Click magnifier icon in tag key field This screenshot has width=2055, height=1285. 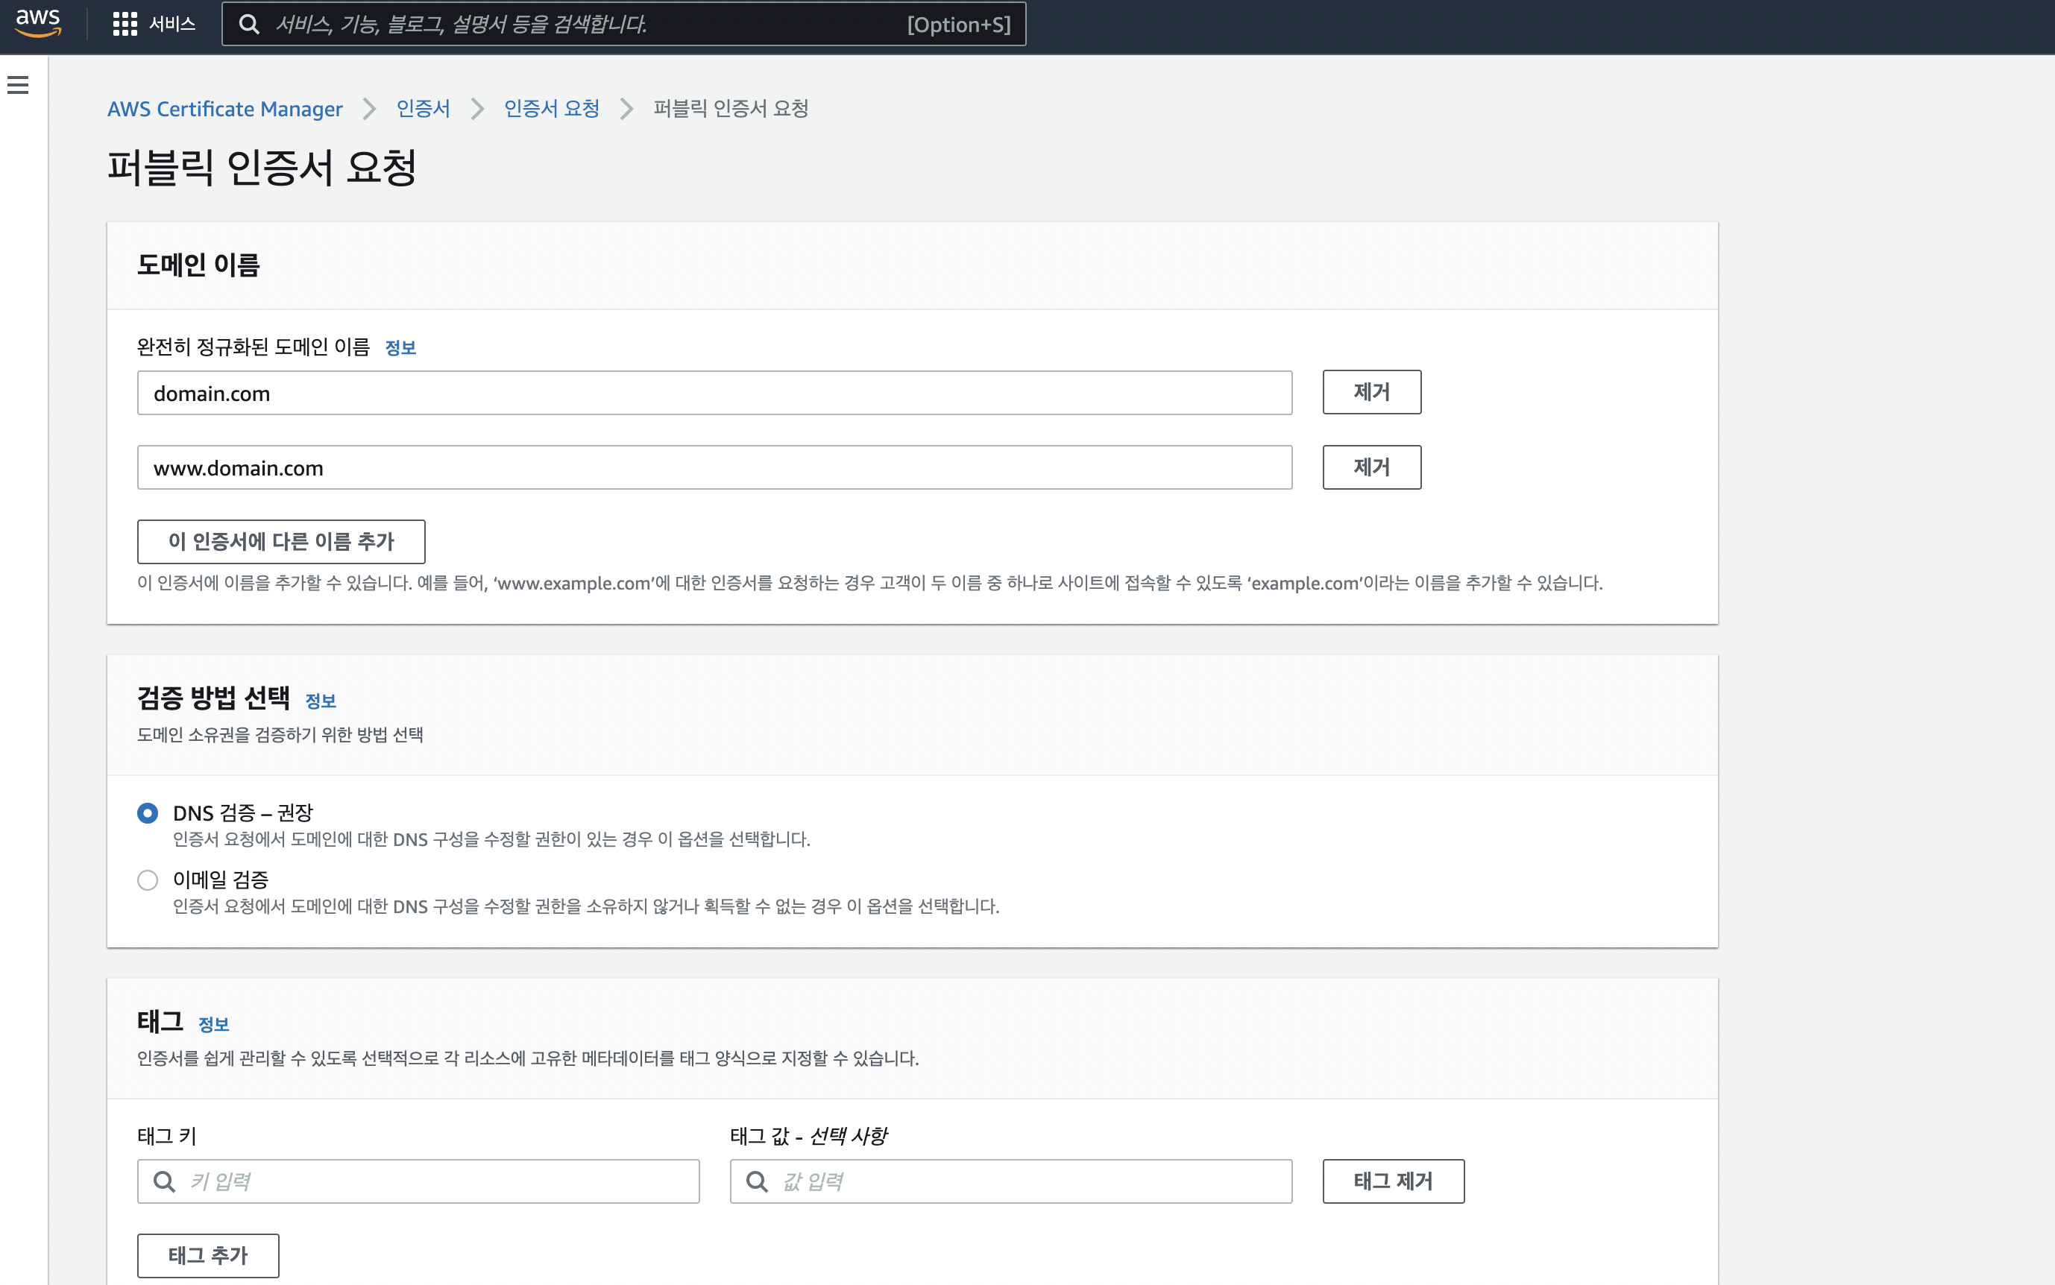click(164, 1181)
